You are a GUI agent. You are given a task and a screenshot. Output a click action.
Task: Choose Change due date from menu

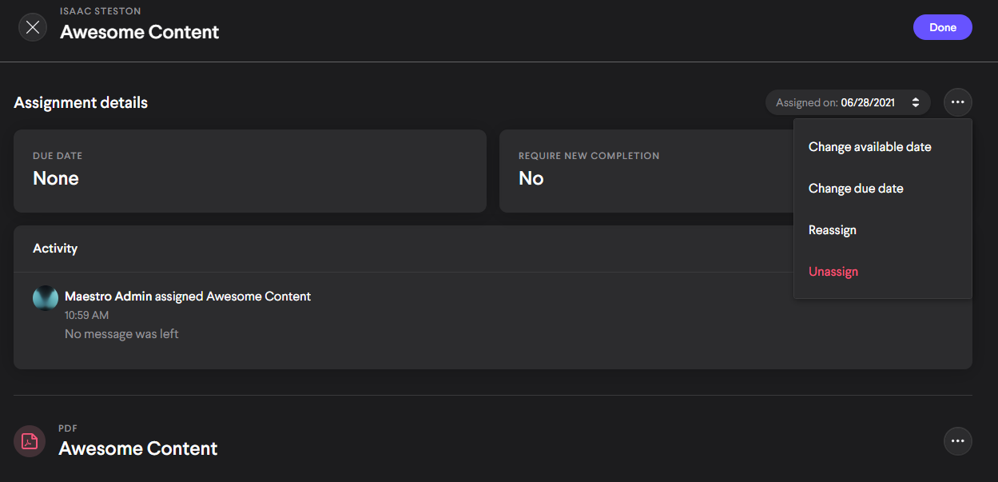pos(856,189)
